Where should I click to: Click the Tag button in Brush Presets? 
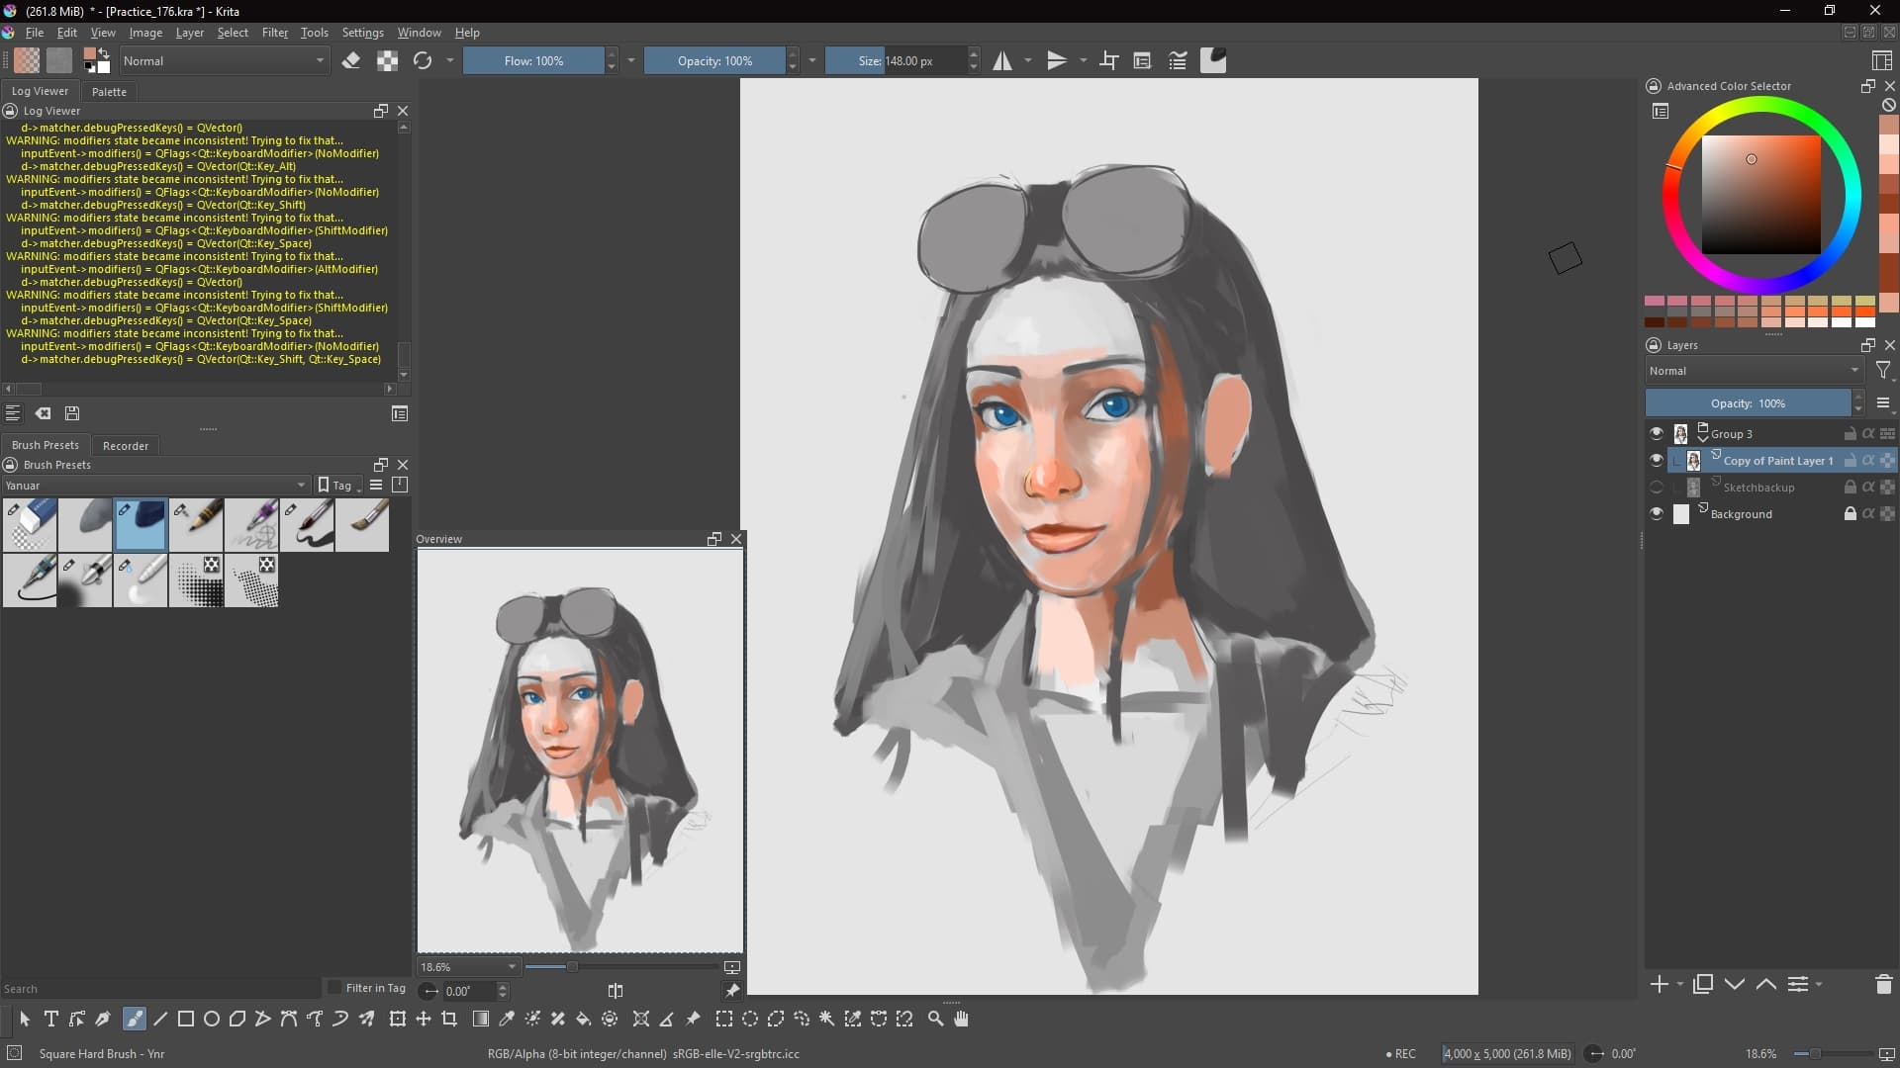336,486
